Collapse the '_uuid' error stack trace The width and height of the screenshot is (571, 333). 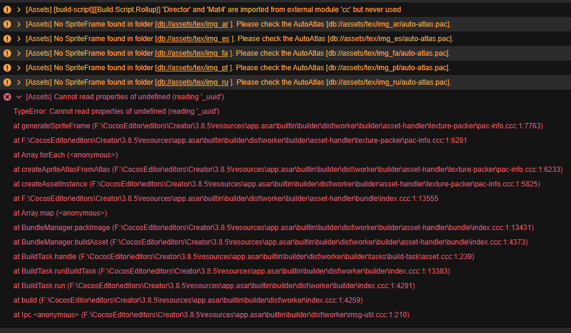click(x=19, y=97)
